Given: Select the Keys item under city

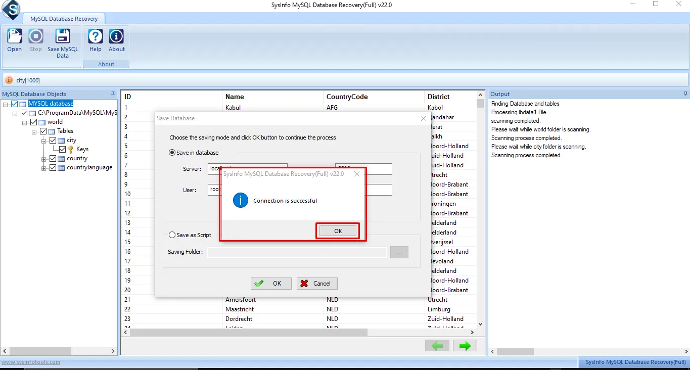Looking at the screenshot, I should pos(82,149).
